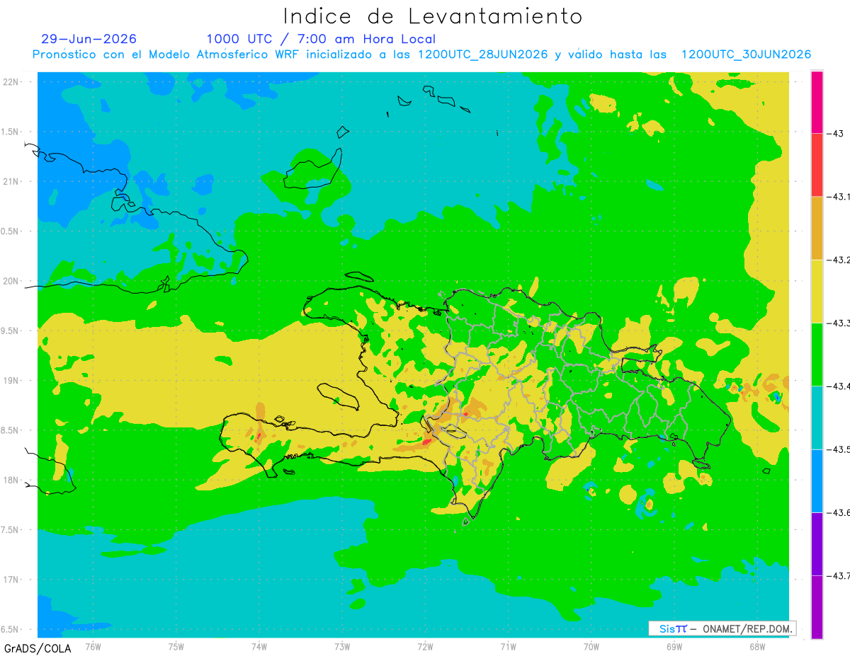Click the title 'Indice de Levantamiento'

point(433,16)
